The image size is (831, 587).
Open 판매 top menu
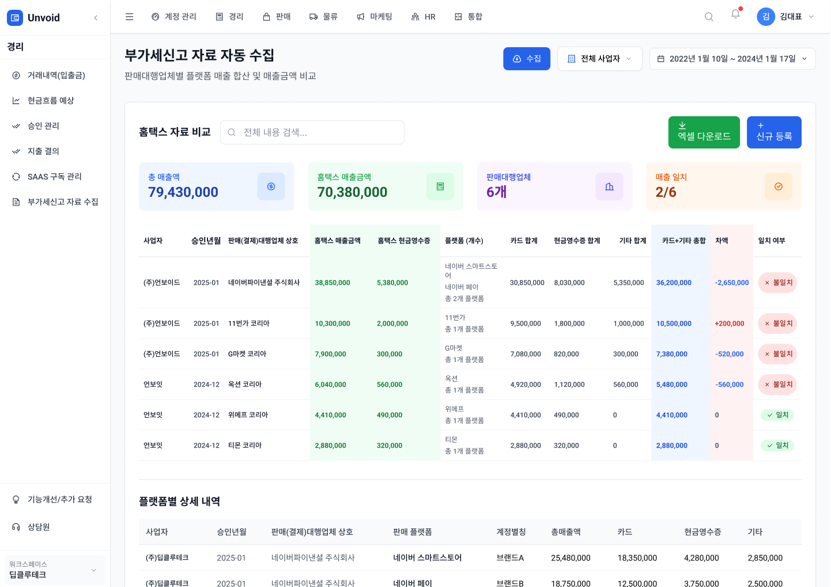pos(277,17)
